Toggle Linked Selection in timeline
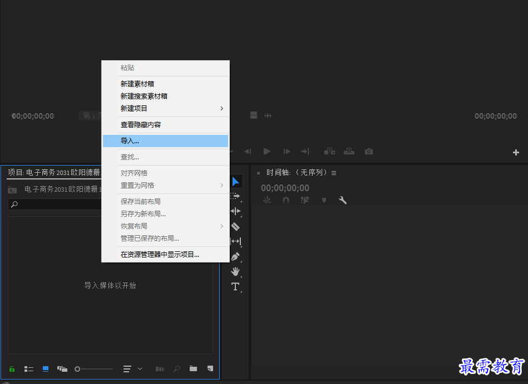Image resolution: width=528 pixels, height=384 pixels. pyautogui.click(x=305, y=200)
